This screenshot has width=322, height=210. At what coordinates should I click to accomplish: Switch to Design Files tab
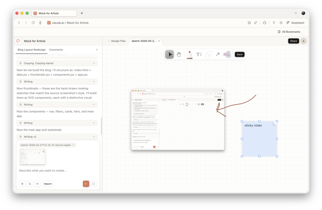117,41
